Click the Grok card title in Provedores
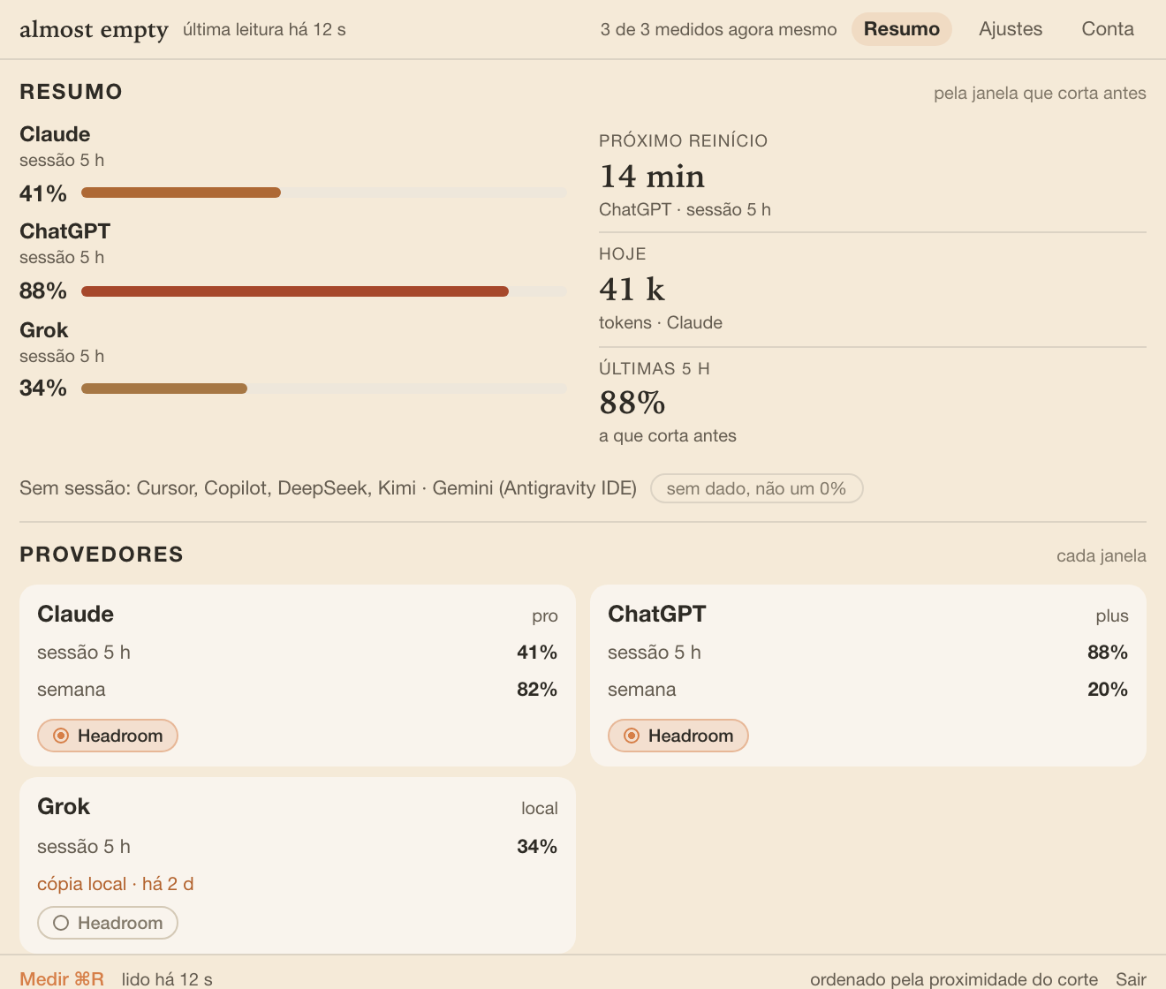Image resolution: width=1166 pixels, height=989 pixels. pyautogui.click(x=64, y=806)
